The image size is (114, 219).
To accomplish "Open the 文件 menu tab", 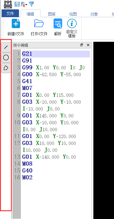I will [10, 14].
